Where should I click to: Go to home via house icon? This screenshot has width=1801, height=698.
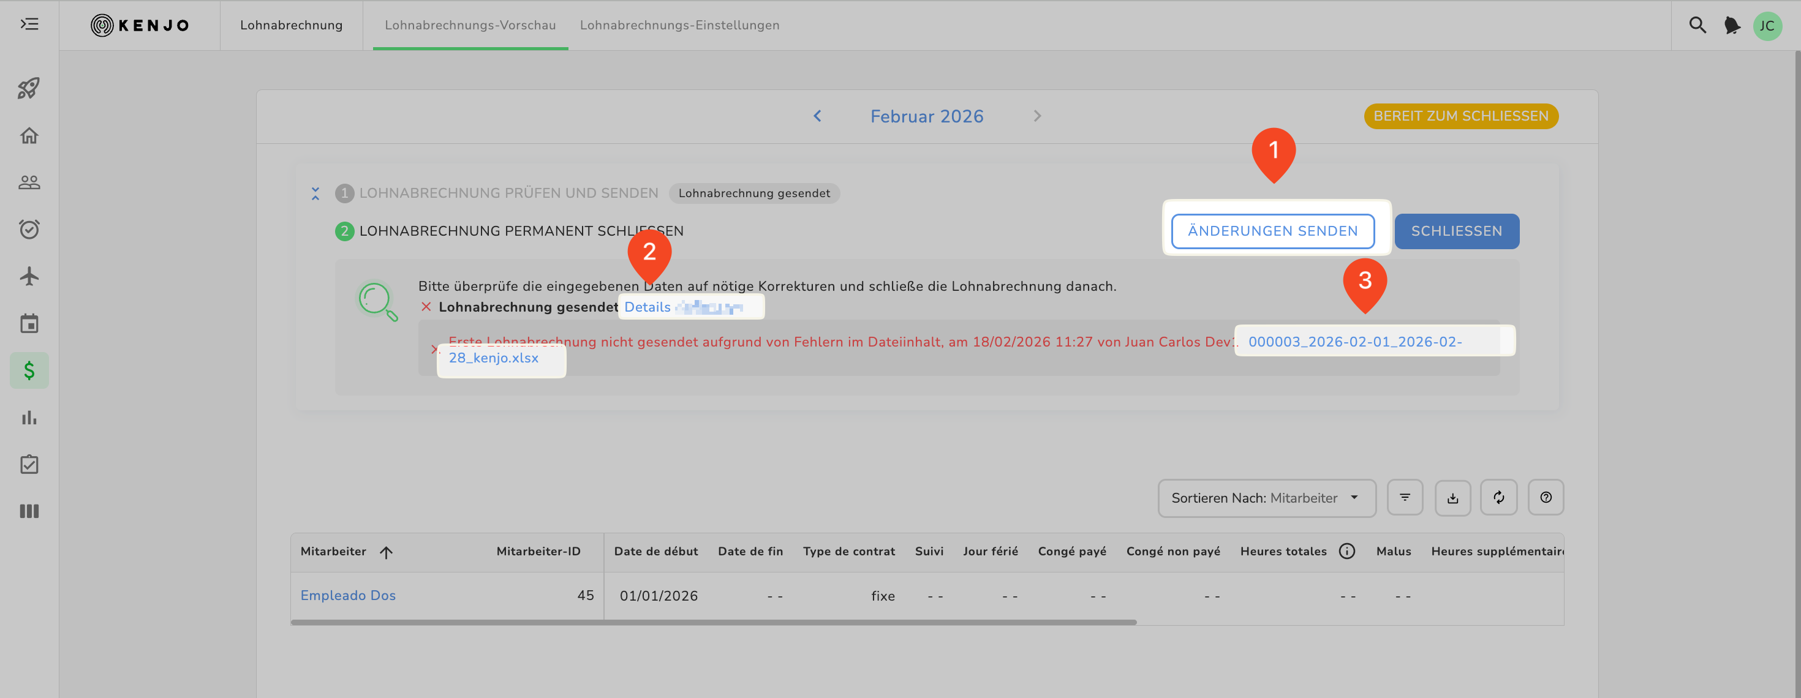pyautogui.click(x=29, y=135)
